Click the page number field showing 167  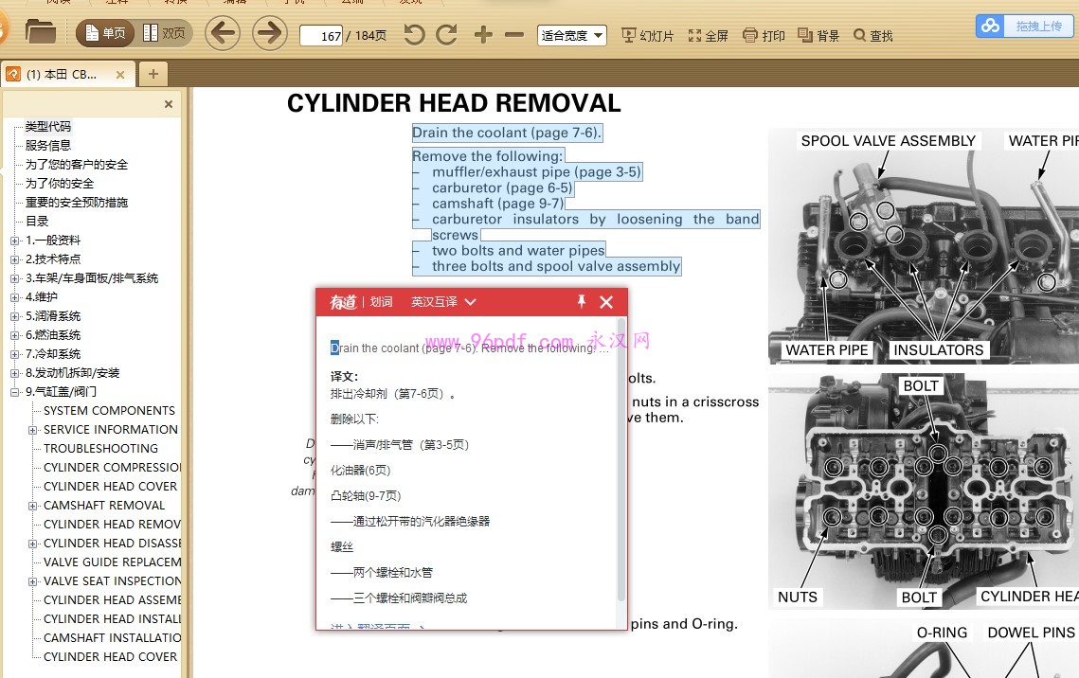(x=321, y=35)
